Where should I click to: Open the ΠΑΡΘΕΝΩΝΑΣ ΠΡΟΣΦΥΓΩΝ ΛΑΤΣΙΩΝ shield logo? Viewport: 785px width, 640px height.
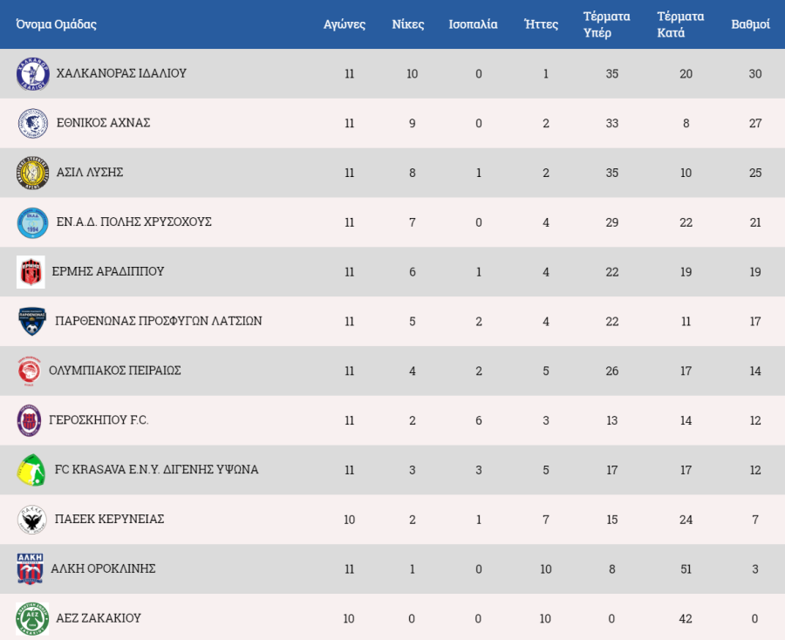[x=32, y=321]
